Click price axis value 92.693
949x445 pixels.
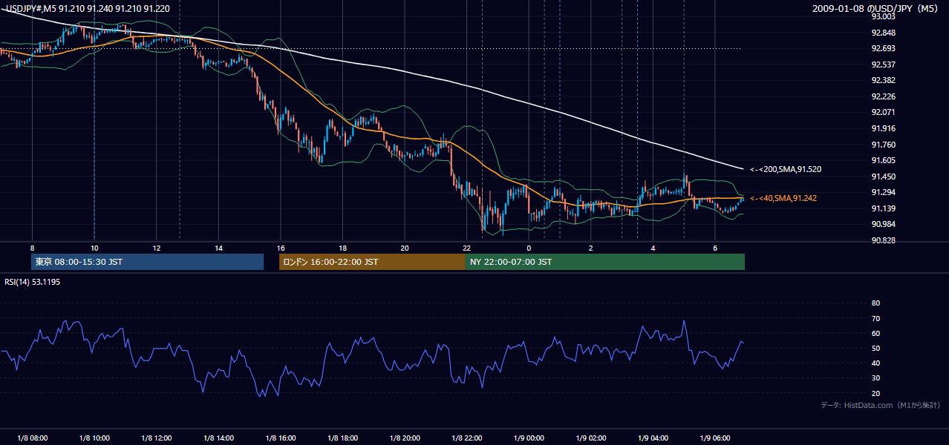(883, 48)
